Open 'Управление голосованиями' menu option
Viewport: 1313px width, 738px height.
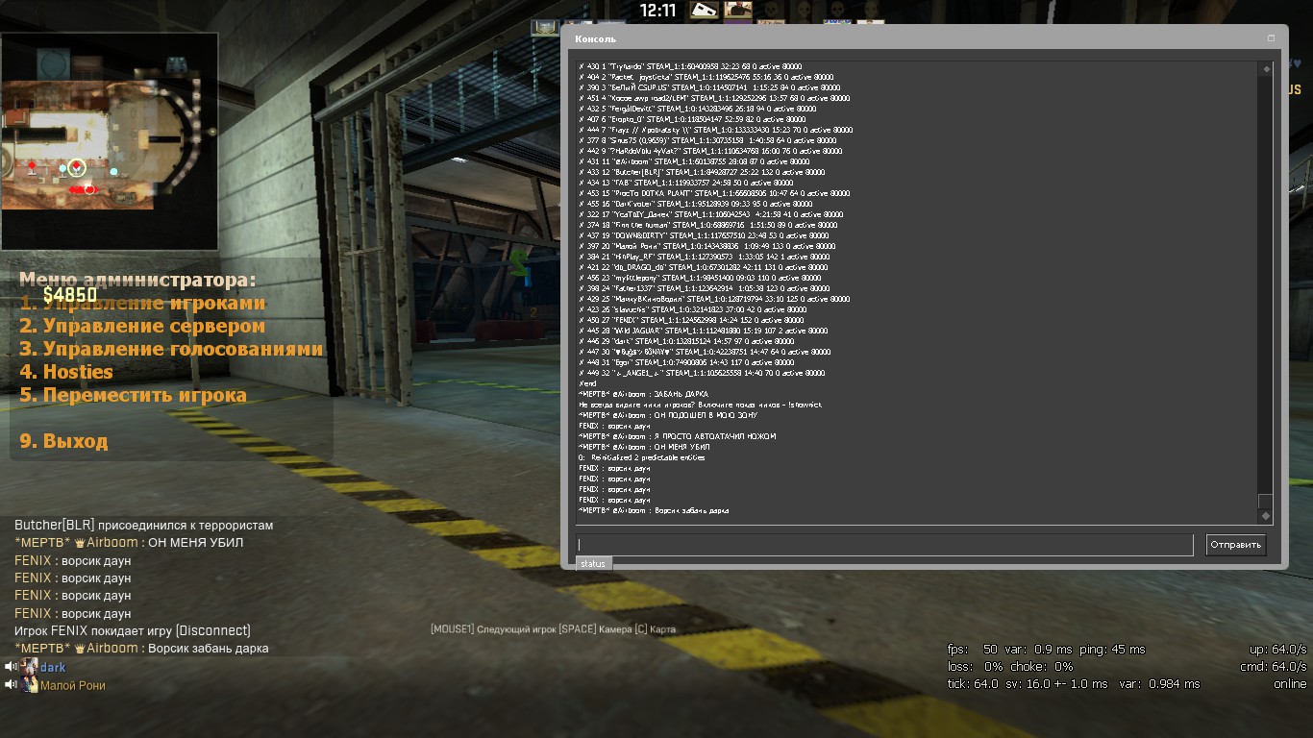(x=171, y=349)
